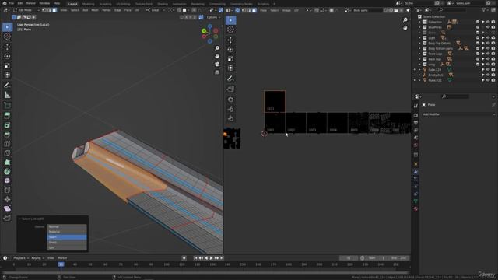Open the Material properties tab

pos(416,208)
